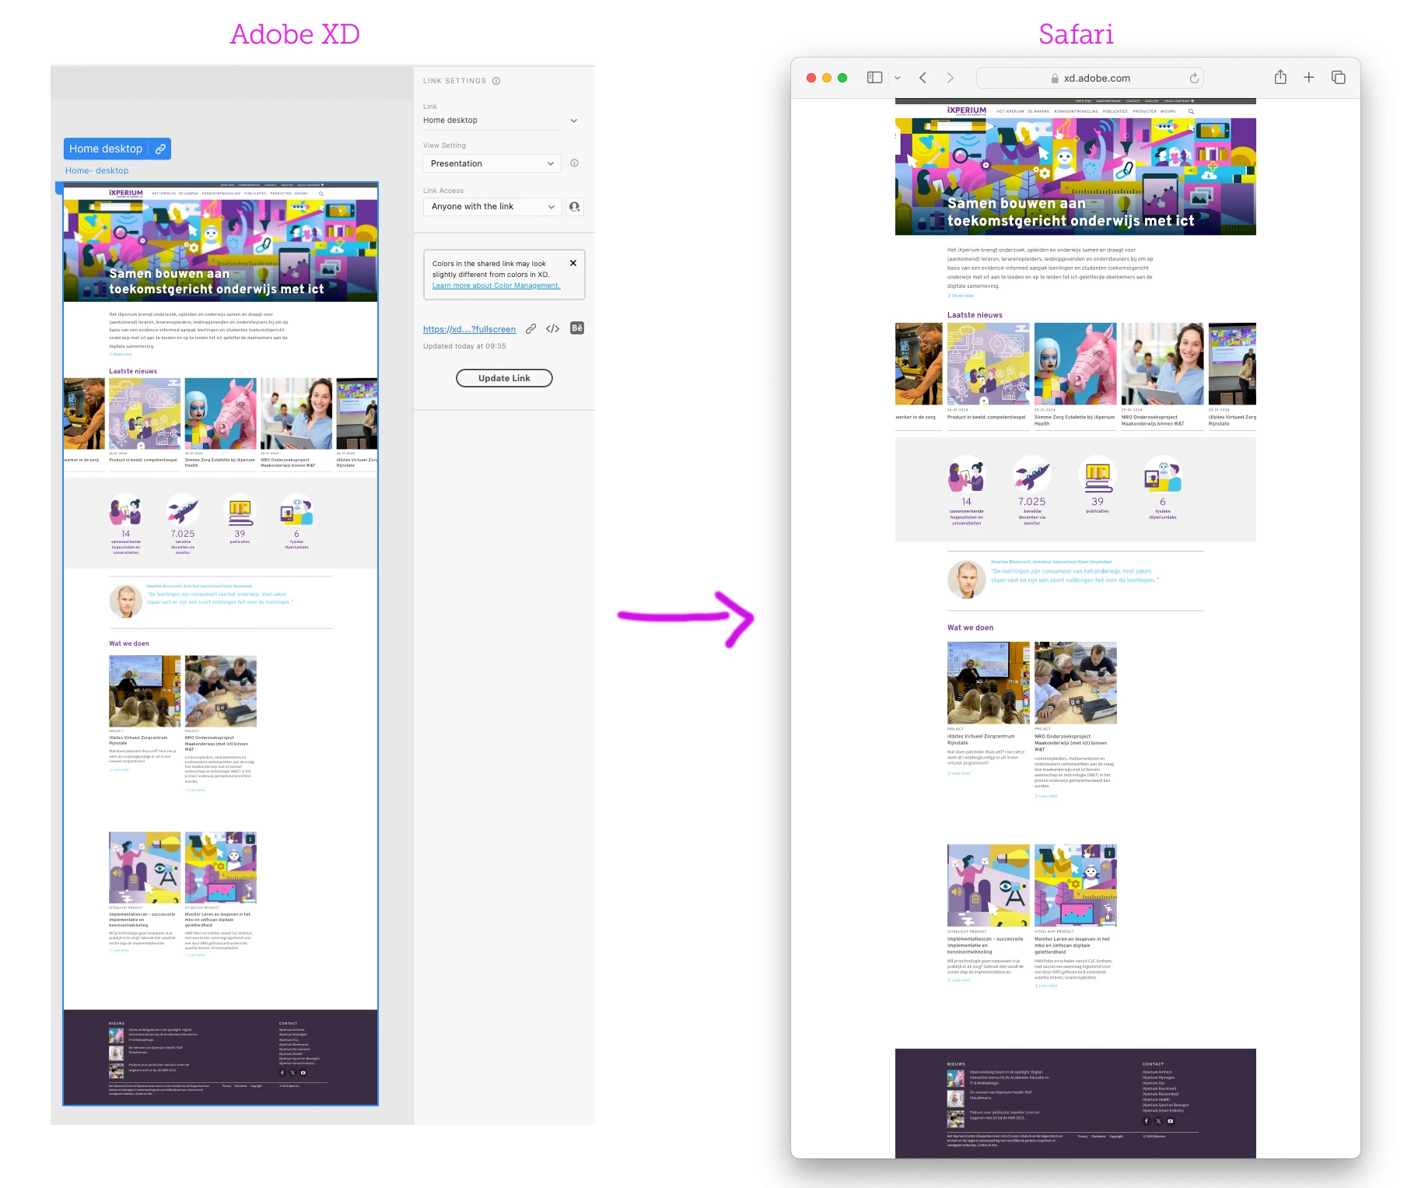Click the Wat we doen heading in Safari
The width and height of the screenshot is (1404, 1188).
[970, 628]
